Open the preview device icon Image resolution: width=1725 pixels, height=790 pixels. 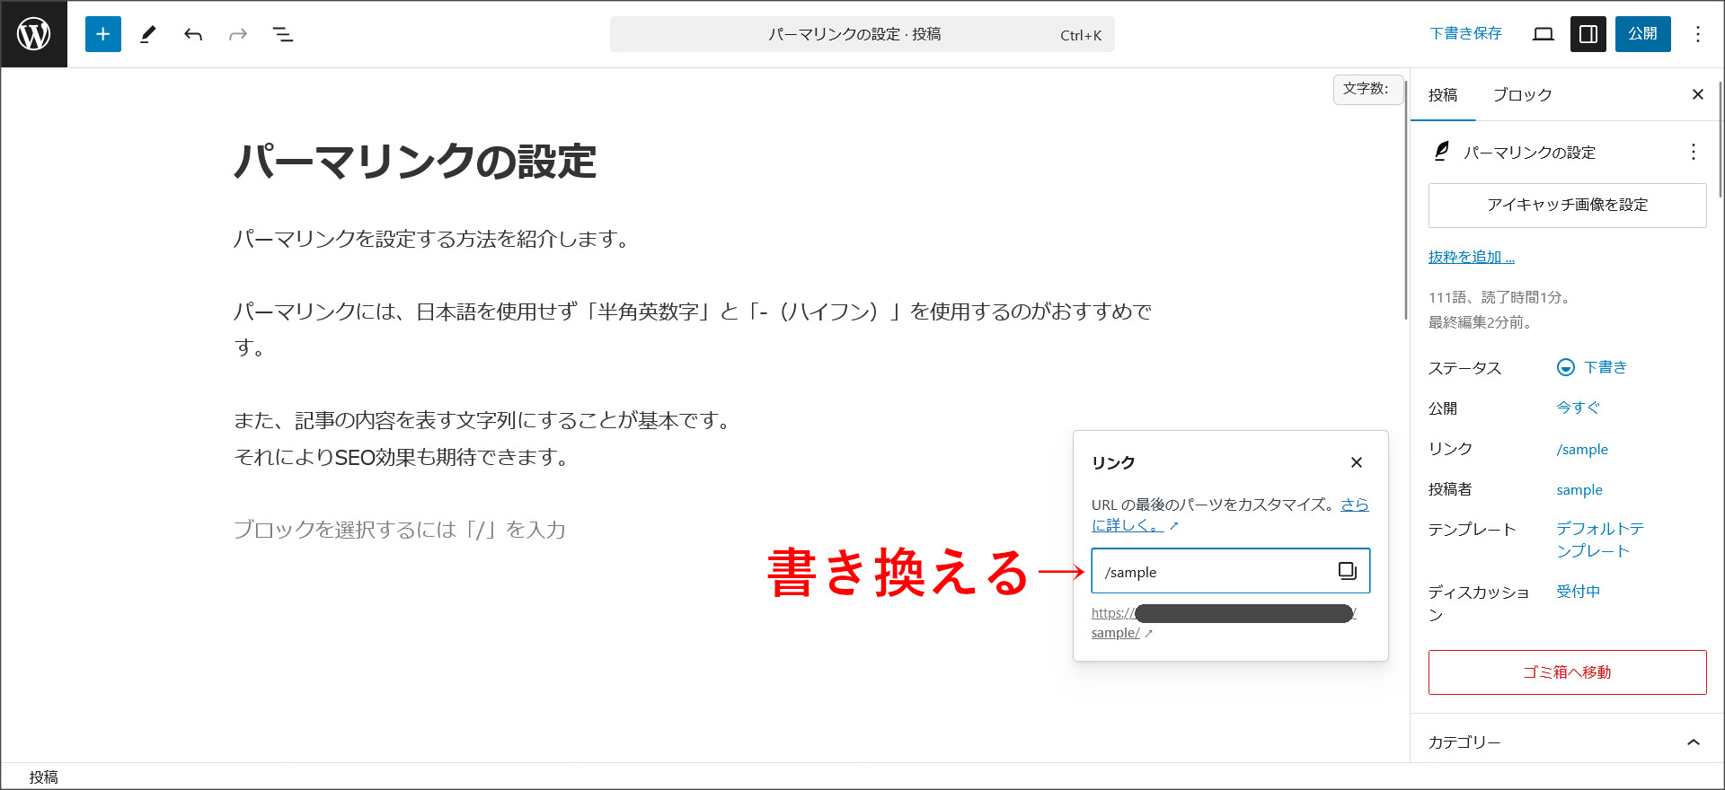click(x=1544, y=34)
